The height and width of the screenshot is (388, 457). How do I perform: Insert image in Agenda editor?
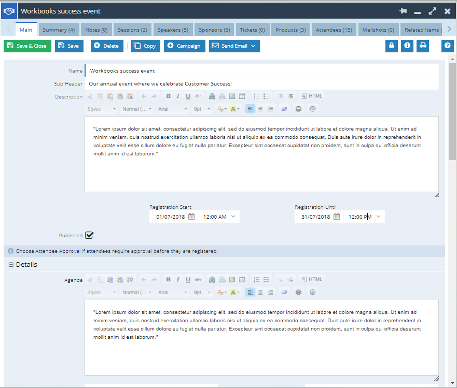click(232, 279)
